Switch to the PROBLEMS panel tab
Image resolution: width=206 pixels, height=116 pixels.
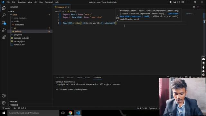60,77
